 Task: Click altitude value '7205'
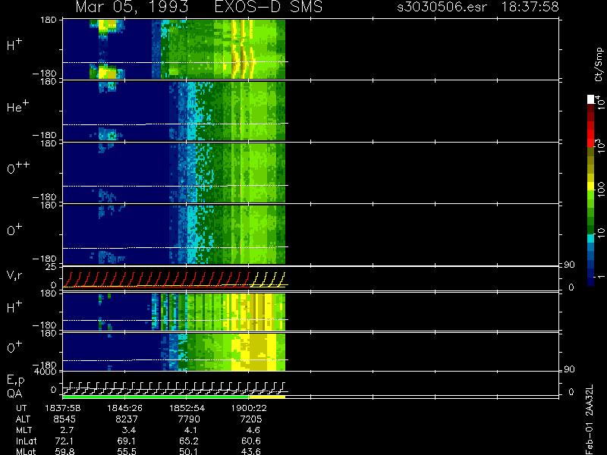pyautogui.click(x=251, y=419)
